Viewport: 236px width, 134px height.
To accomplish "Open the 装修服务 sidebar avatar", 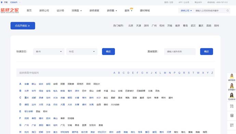I will (232, 77).
